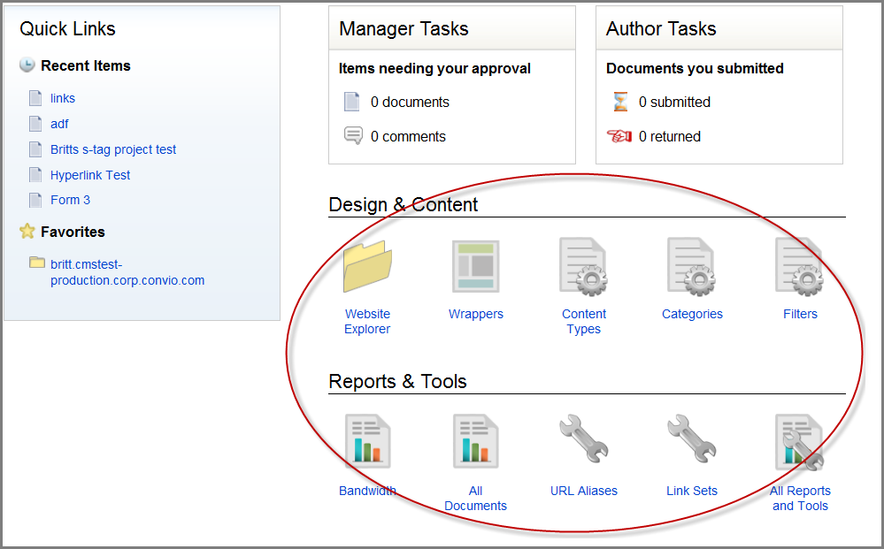Open 'Britts s-tag project test' link
Viewport: 884px width, 549px height.
pyautogui.click(x=113, y=149)
